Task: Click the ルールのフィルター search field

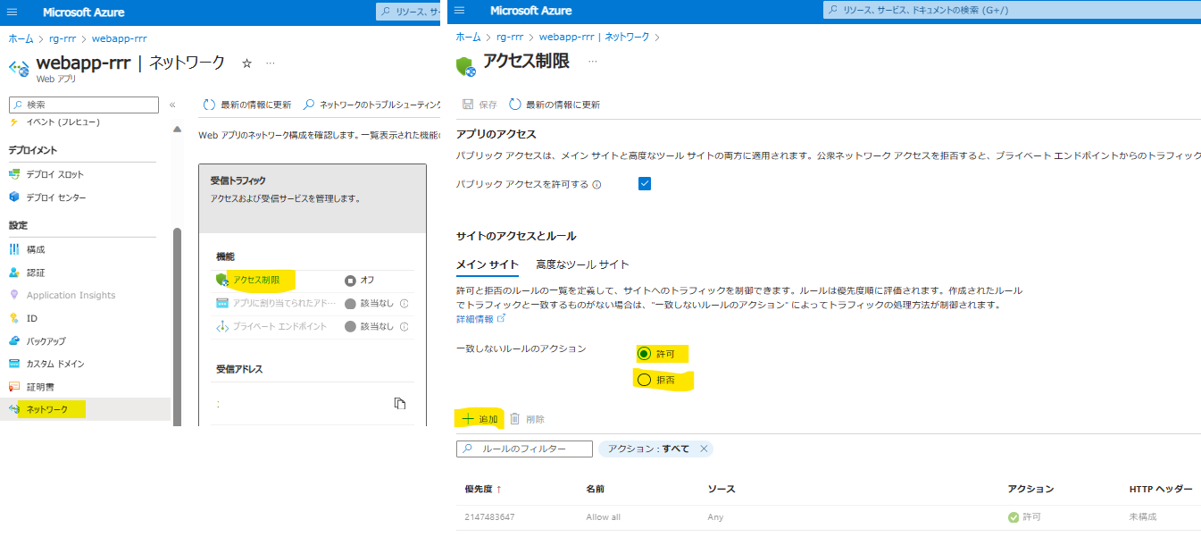Action: 522,448
